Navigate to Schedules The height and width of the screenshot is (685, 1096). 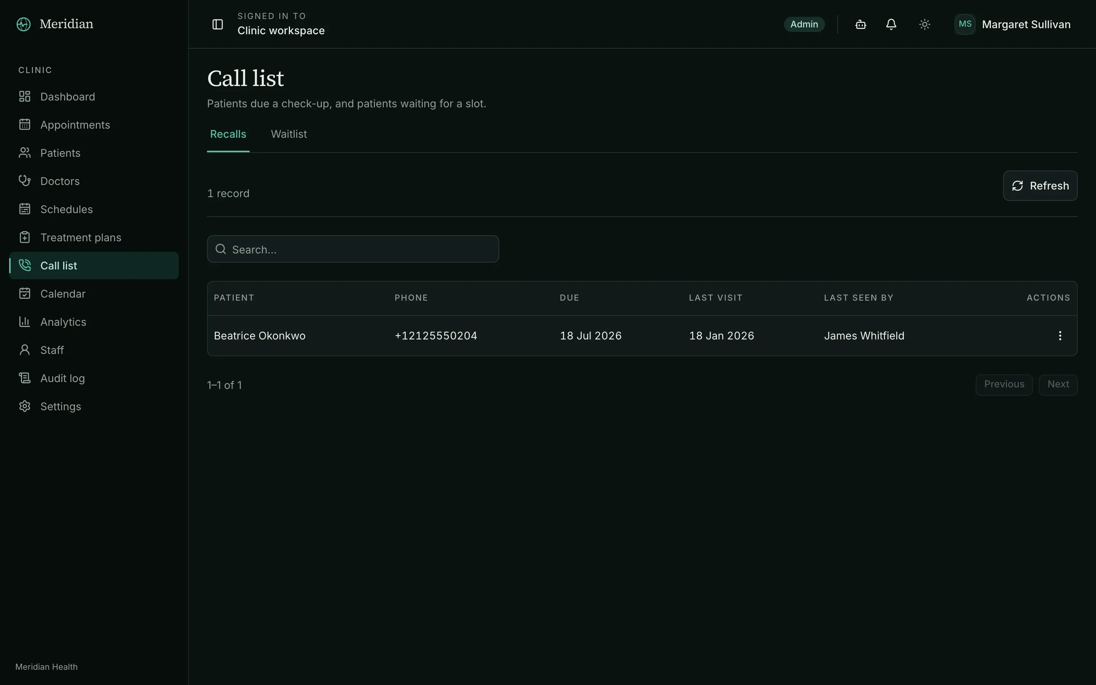pos(94,209)
